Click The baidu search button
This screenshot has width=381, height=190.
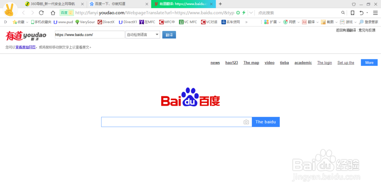[x=266, y=122]
